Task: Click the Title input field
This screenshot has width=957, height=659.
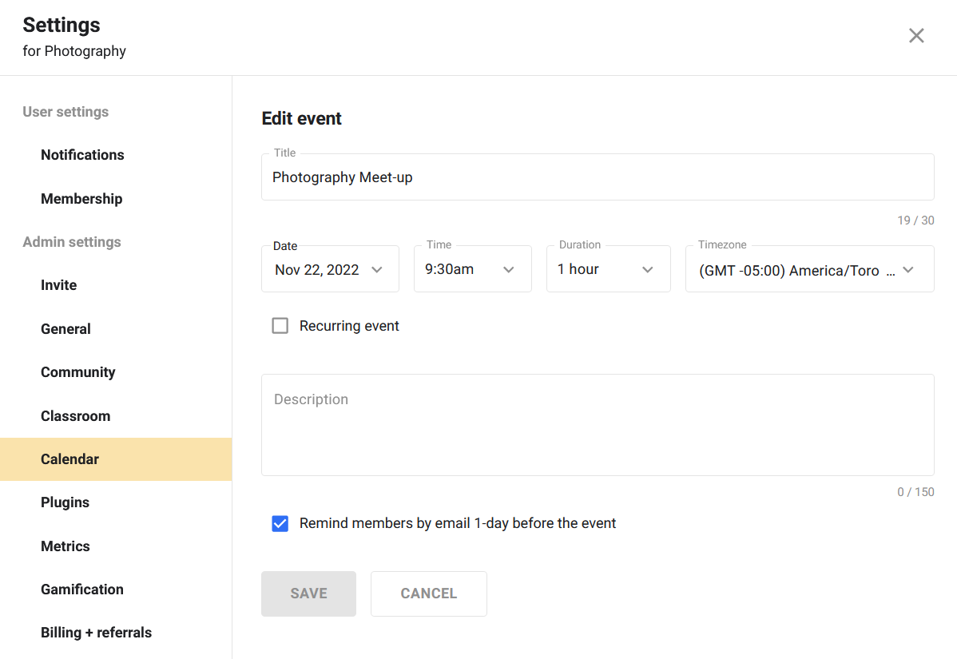Action: click(x=598, y=177)
